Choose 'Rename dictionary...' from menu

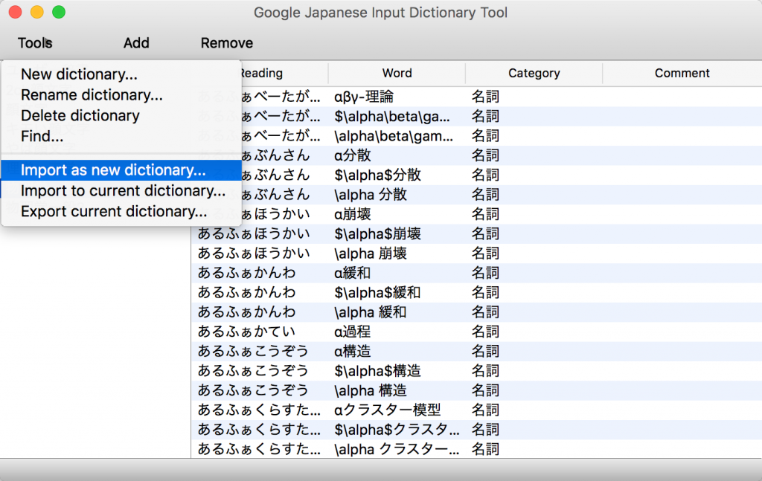[92, 95]
